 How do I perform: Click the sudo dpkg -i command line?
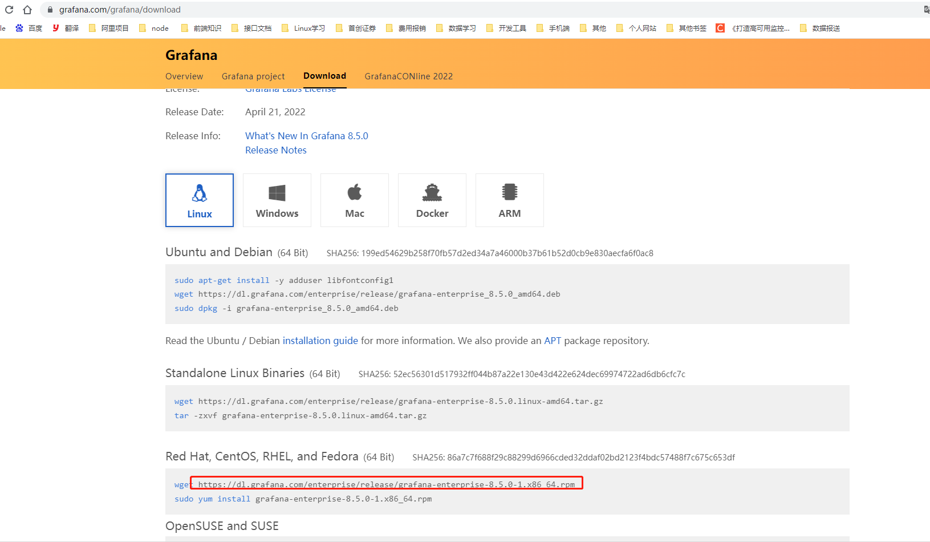[286, 308]
